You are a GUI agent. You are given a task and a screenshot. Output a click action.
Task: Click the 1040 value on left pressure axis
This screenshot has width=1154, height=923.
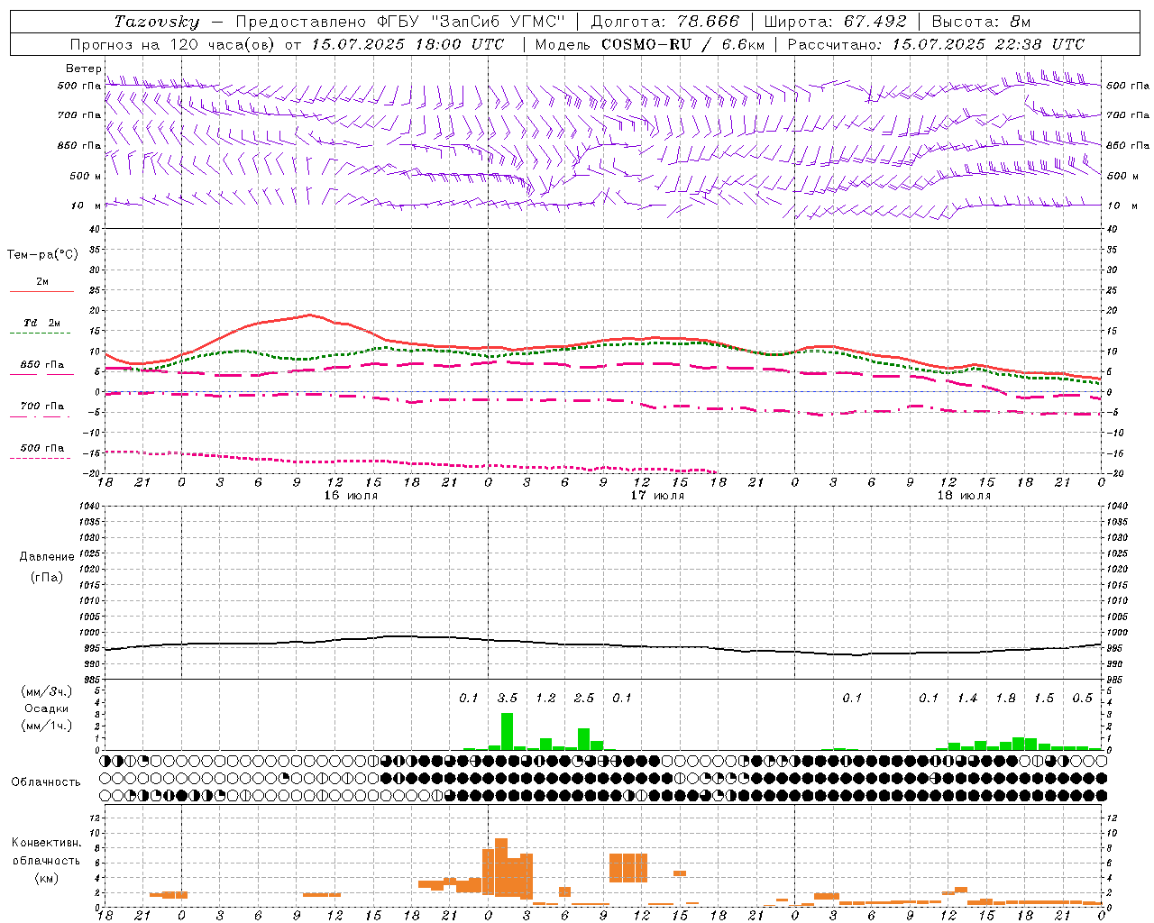pos(87,506)
